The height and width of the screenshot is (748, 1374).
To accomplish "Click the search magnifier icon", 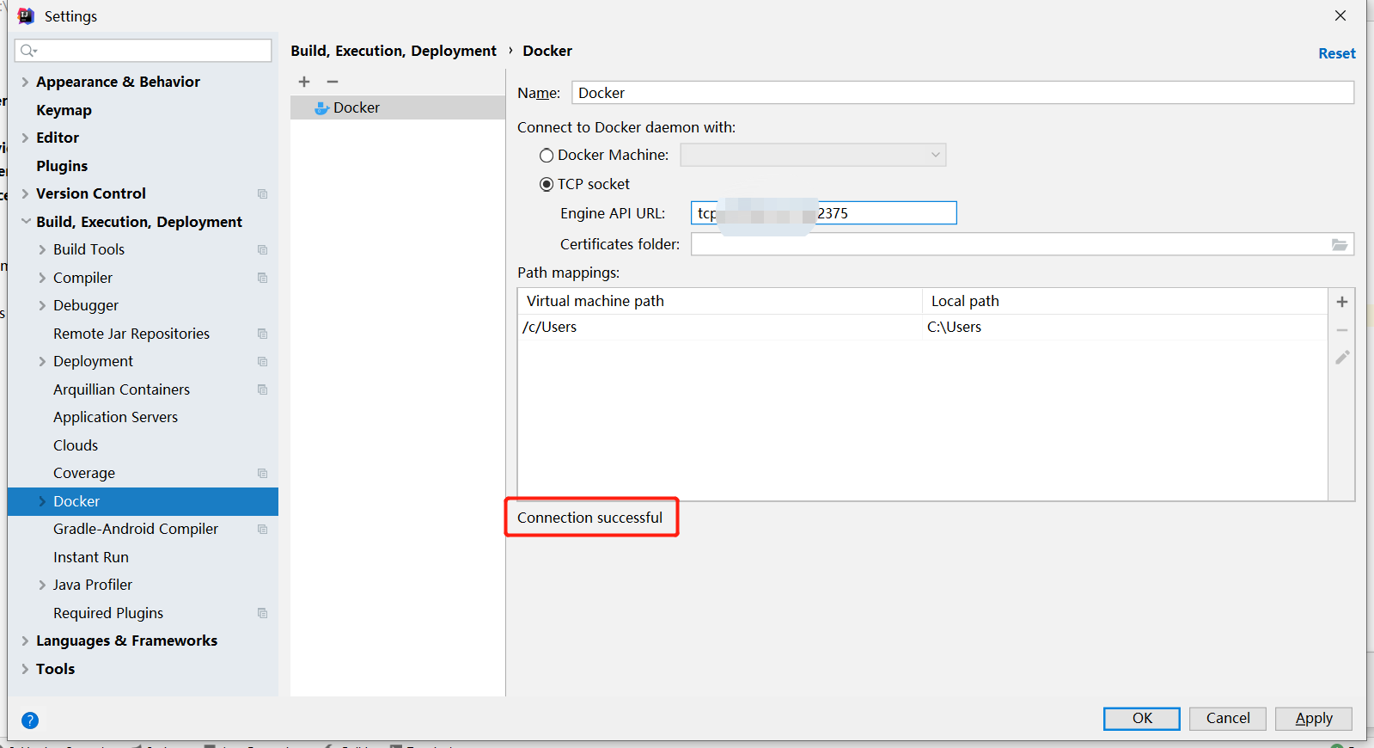I will pyautogui.click(x=28, y=51).
